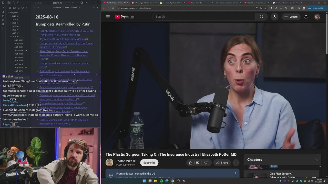Bookmark this page with the star icon
This screenshot has height=184, width=328.
click(x=265, y=8)
